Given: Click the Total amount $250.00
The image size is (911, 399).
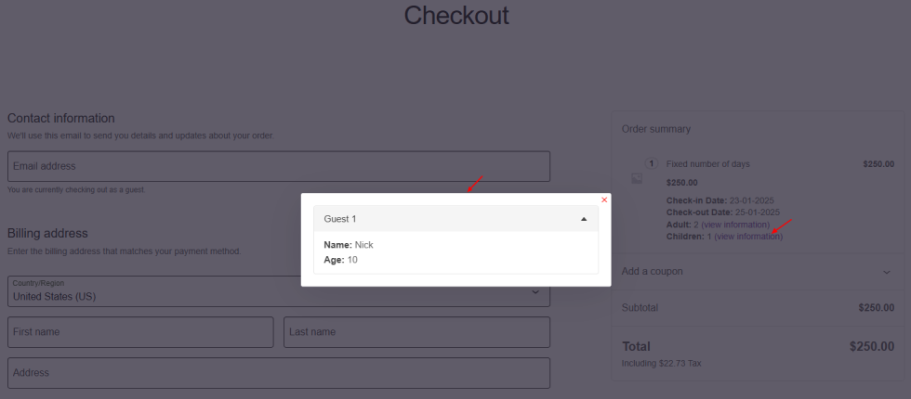Looking at the screenshot, I should click(871, 346).
